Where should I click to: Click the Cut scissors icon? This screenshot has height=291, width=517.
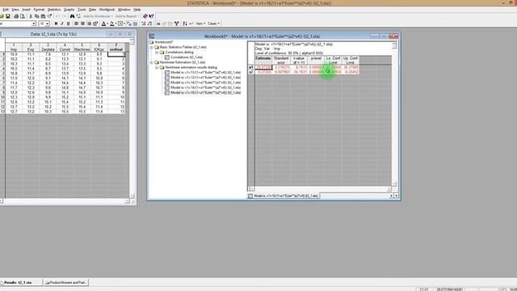point(31,16)
